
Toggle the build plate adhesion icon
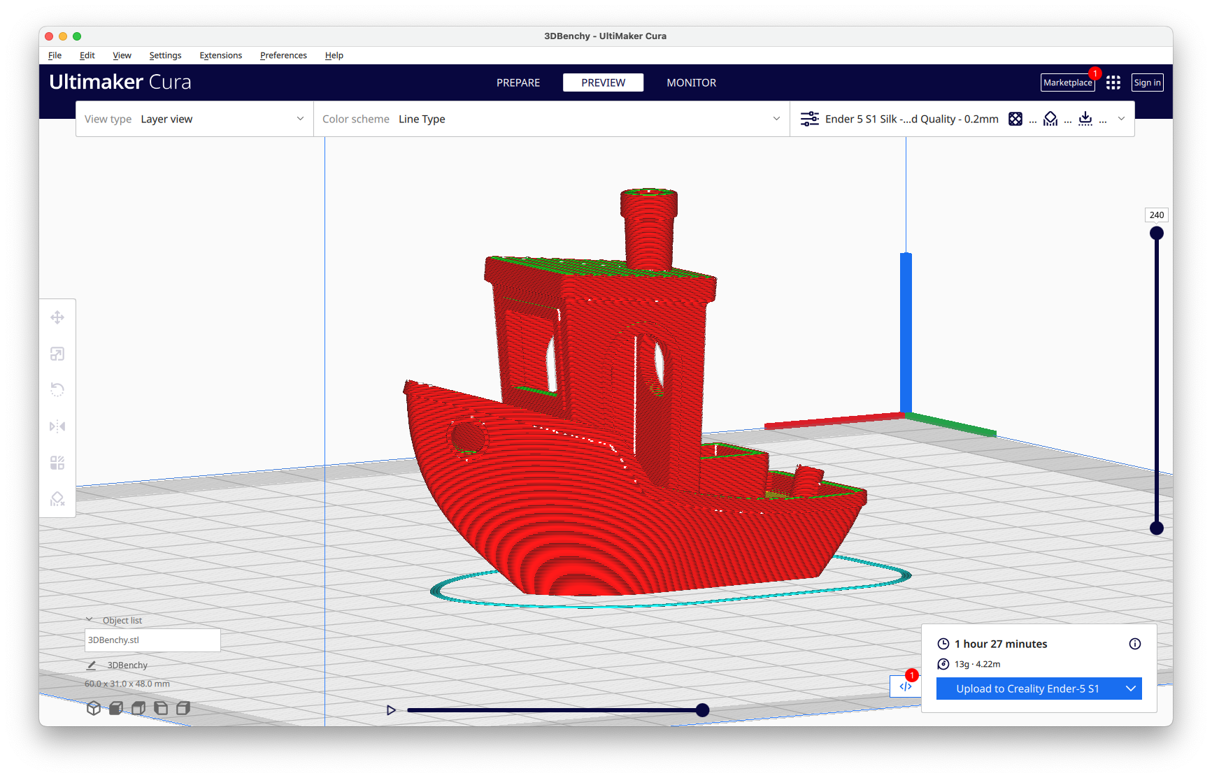1085,119
